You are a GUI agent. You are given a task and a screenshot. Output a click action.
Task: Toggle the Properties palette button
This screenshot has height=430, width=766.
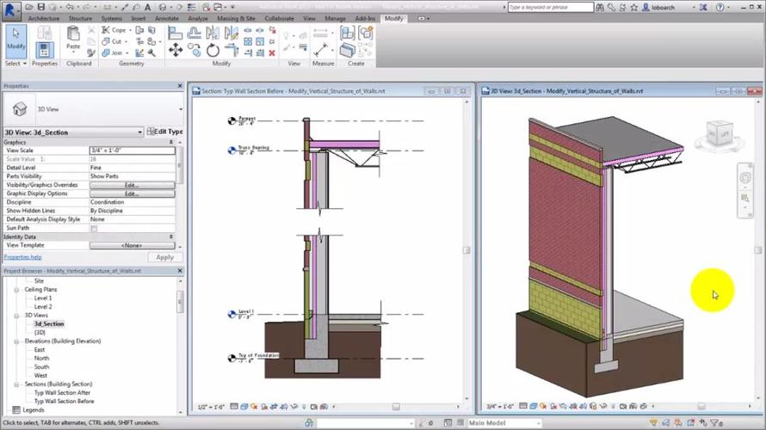pyautogui.click(x=45, y=50)
